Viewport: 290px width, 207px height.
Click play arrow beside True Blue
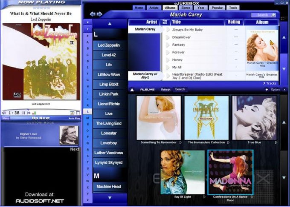[276, 142]
